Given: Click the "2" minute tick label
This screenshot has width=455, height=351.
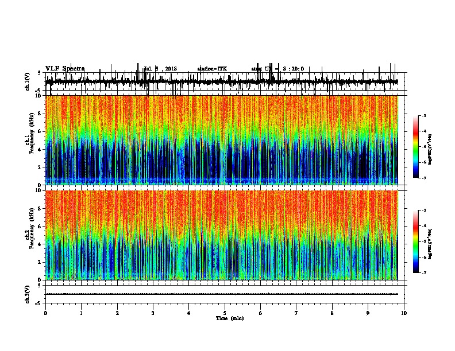Looking at the screenshot, I should [117, 313].
